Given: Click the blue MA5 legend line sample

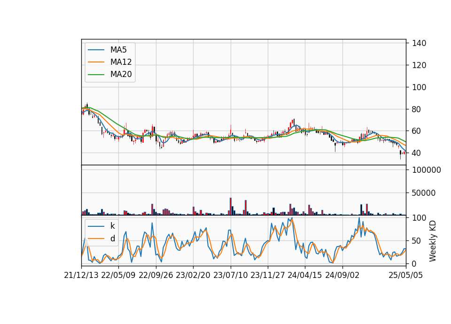Looking at the screenshot, I should [x=96, y=50].
